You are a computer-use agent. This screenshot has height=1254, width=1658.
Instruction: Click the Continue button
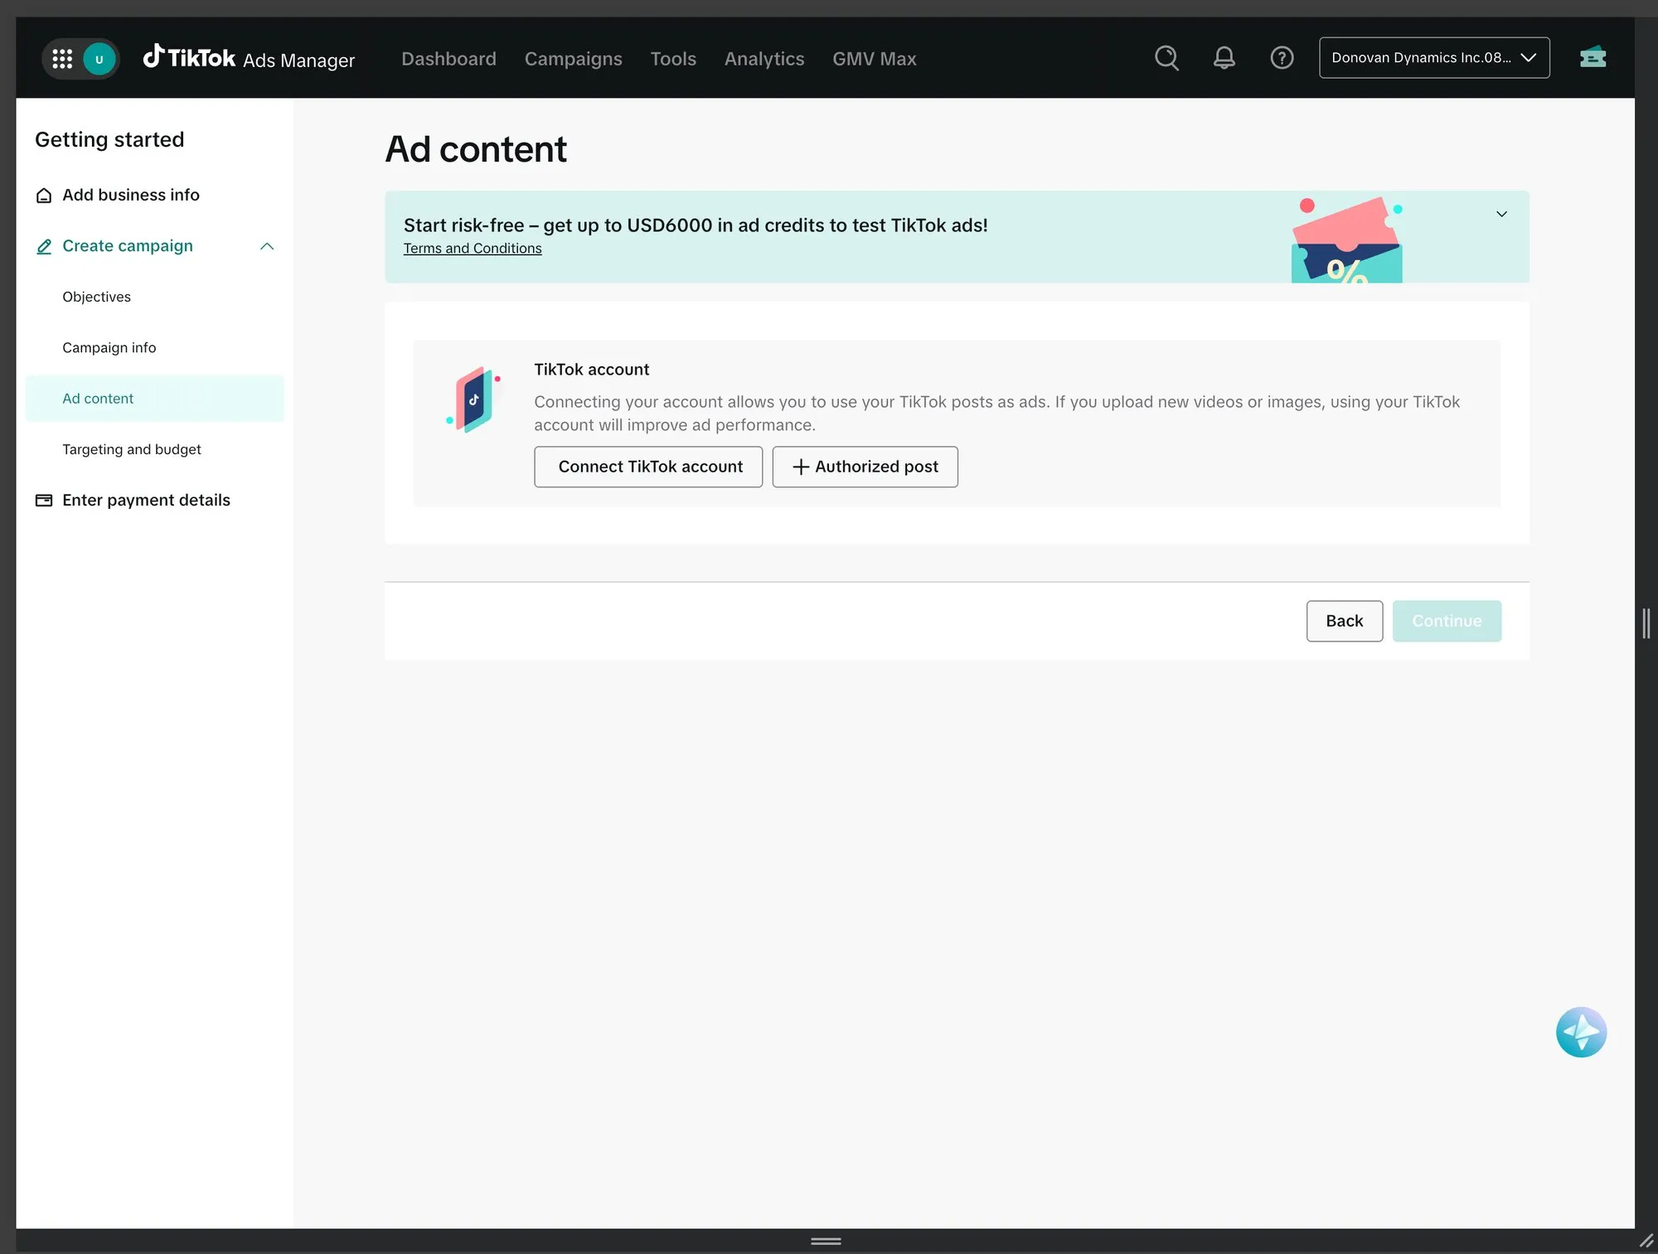[1447, 621]
